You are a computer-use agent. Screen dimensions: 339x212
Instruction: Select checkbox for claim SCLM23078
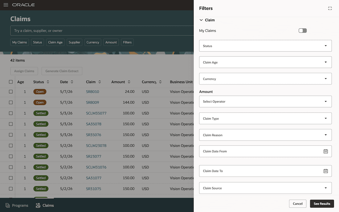(x=11, y=146)
